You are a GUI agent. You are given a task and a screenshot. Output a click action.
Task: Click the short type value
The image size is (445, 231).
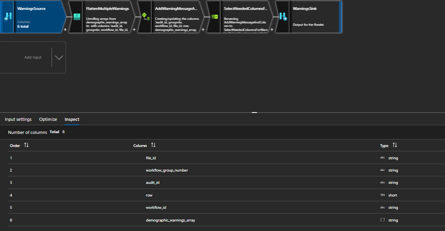393,195
